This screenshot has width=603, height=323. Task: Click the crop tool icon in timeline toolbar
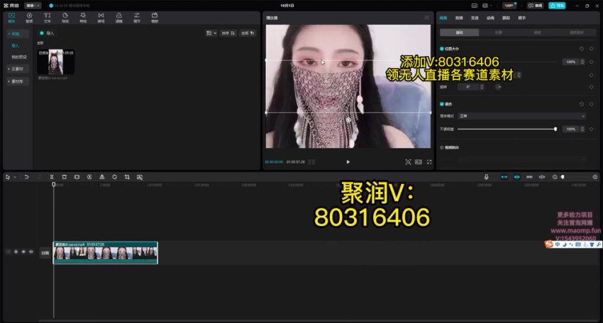click(x=126, y=176)
